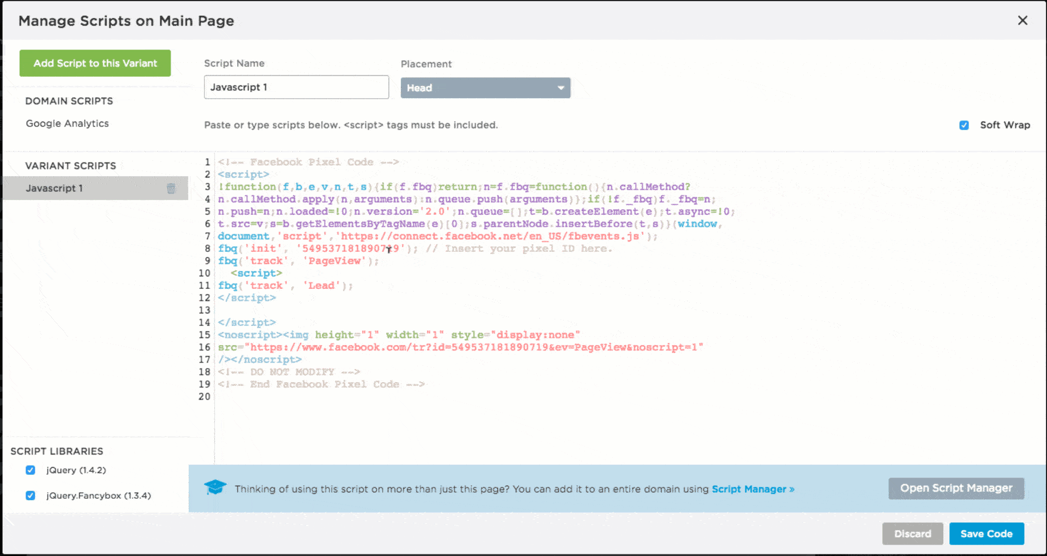
Task: Click fbq init line in editor
Action: pyautogui.click(x=415, y=249)
